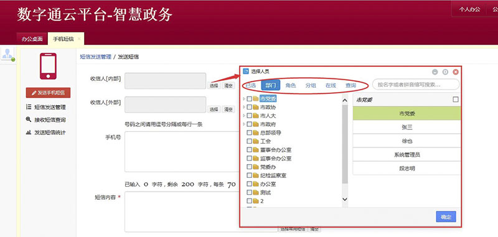Screen dimensions: 498x237
Task: Open the 角色 tab in dialog
Action: click(x=290, y=85)
